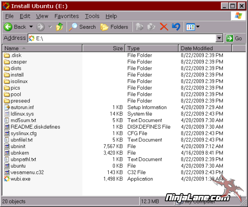The width and height of the screenshot is (248, 207).
Task: Sort by the Date Modified column header
Action: pyautogui.click(x=205, y=48)
